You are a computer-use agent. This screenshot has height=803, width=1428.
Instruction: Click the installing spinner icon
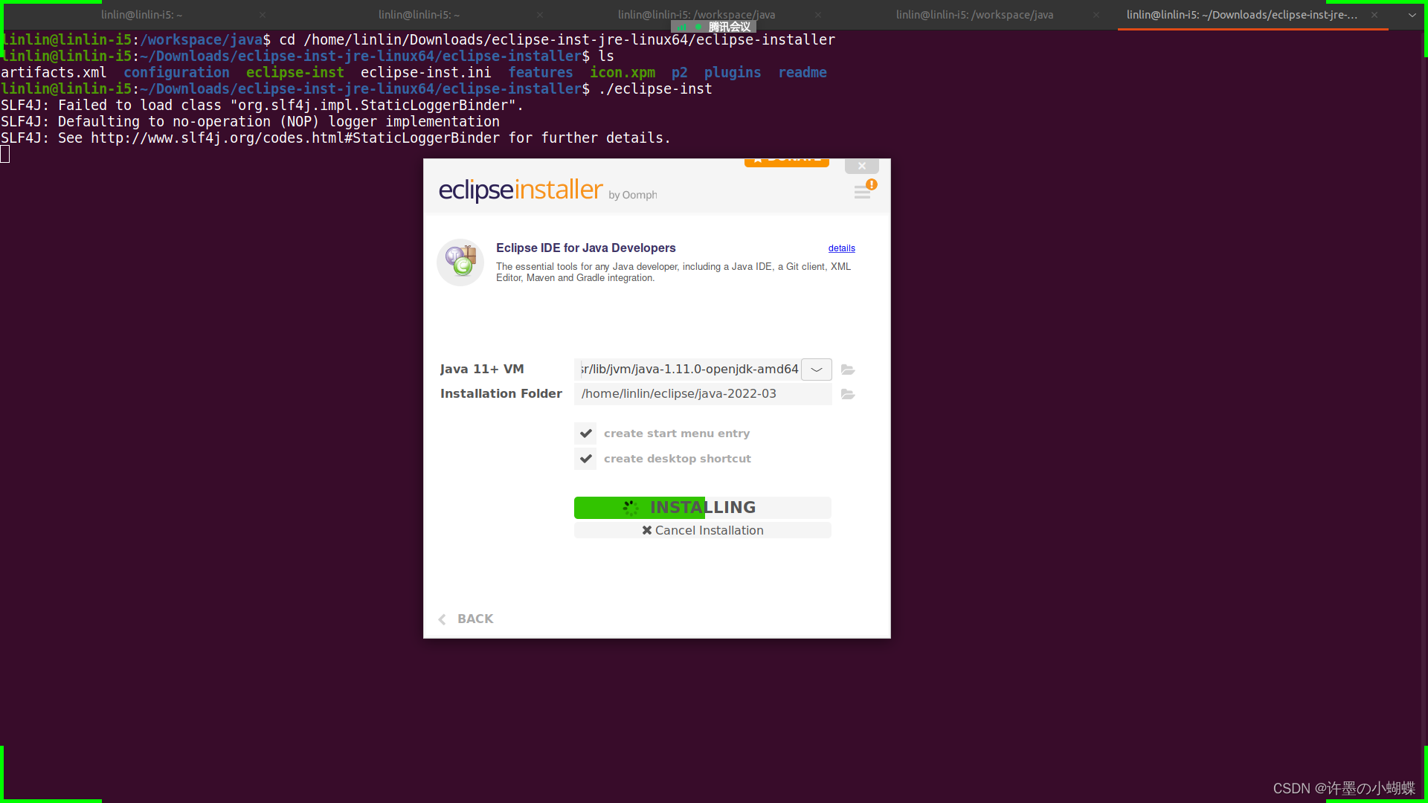pos(631,508)
